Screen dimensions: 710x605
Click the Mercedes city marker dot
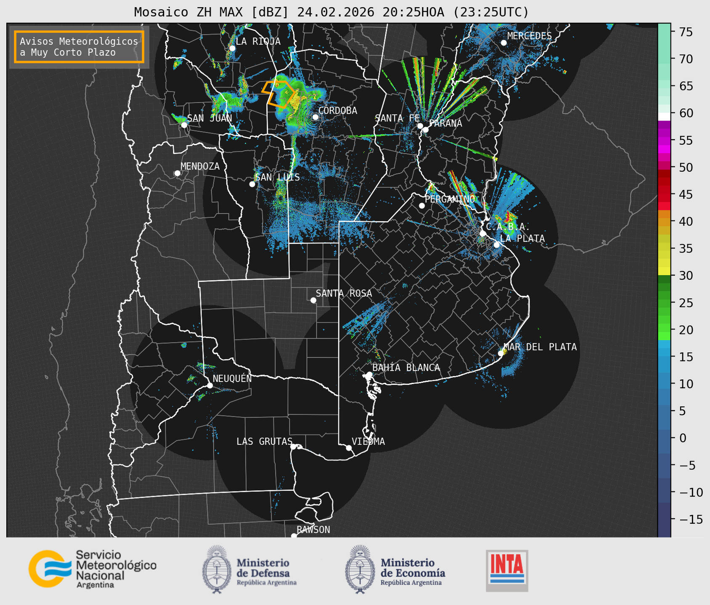click(x=504, y=43)
